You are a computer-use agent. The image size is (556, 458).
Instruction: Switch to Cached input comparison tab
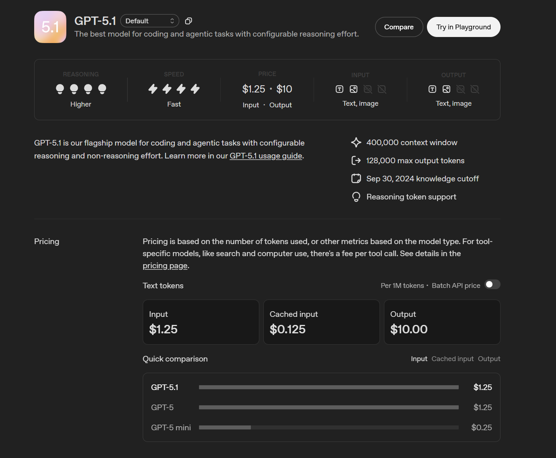(452, 359)
